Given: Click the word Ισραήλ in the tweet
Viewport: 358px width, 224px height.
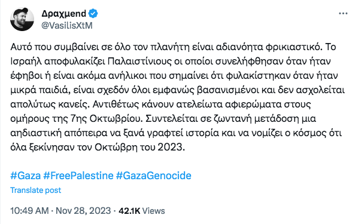Looking at the screenshot, I should pyautogui.click(x=26, y=62).
